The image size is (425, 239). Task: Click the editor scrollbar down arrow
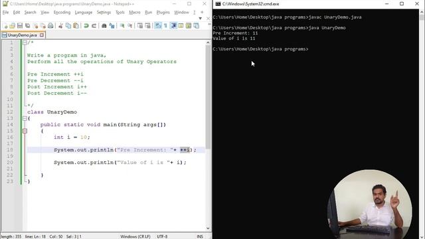click(208, 228)
